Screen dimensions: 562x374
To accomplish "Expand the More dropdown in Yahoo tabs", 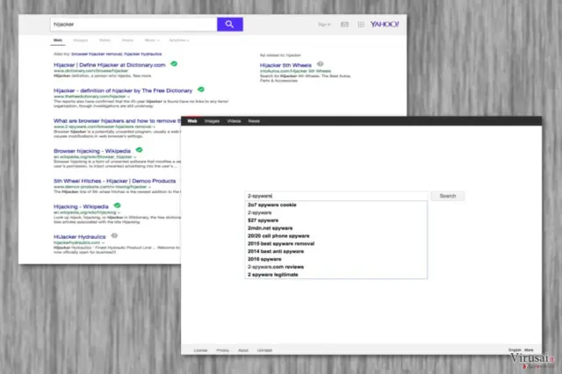I will 152,40.
